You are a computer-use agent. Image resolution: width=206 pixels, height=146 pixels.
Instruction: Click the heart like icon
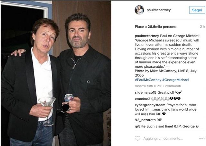tap(137, 139)
